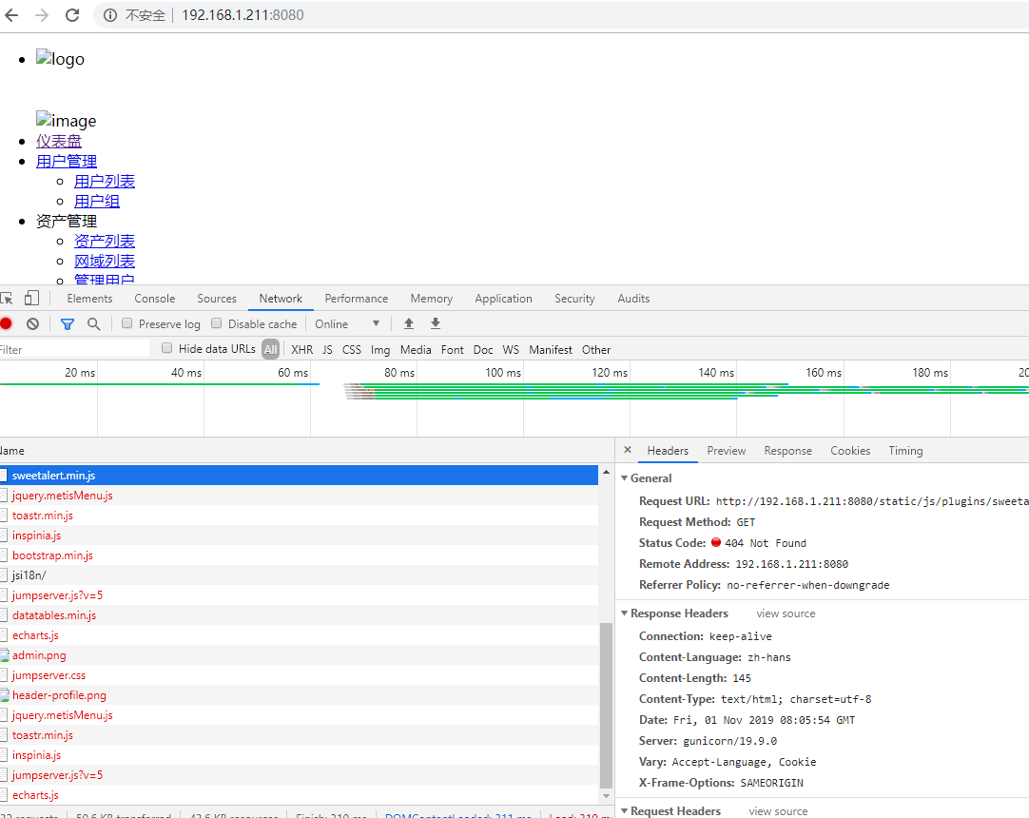
Task: Click view source beside Response Headers
Action: point(786,613)
